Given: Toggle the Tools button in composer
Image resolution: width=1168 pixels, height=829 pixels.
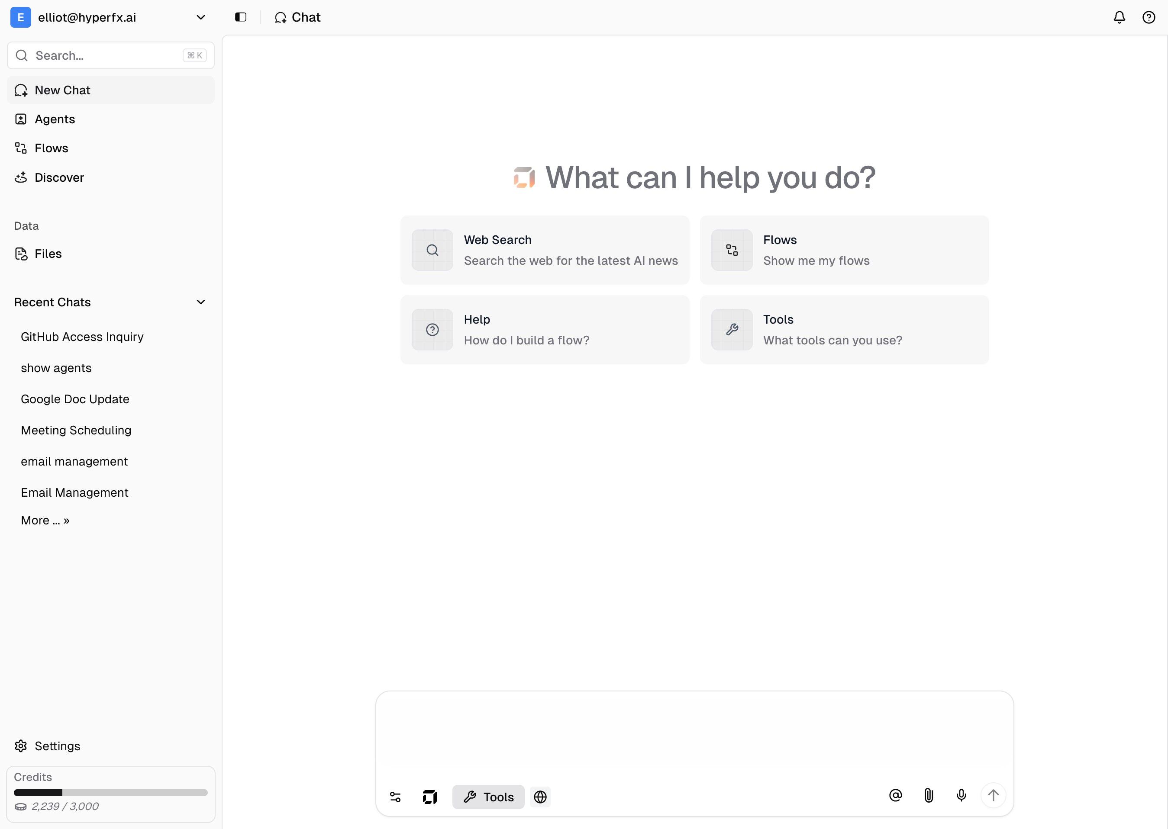Looking at the screenshot, I should tap(488, 797).
